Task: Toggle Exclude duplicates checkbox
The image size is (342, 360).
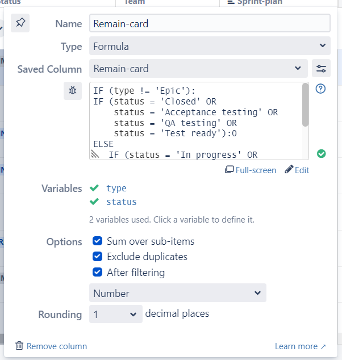Action: [x=97, y=257]
